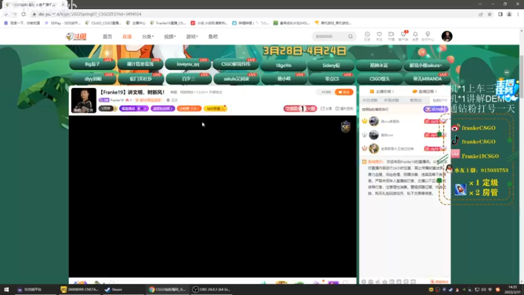Select streamer button 精神永富
The image size is (524, 295).
379,65
